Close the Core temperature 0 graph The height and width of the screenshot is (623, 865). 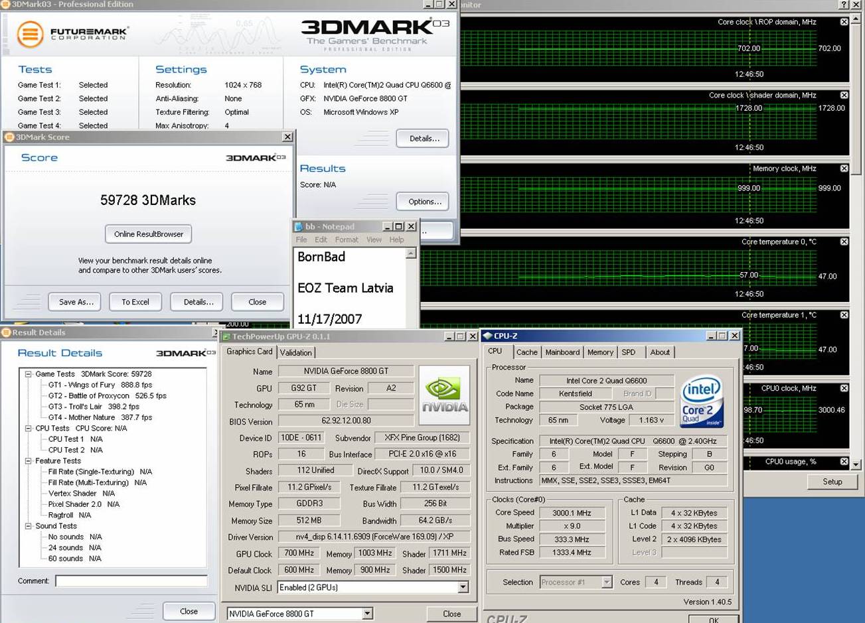coord(844,242)
